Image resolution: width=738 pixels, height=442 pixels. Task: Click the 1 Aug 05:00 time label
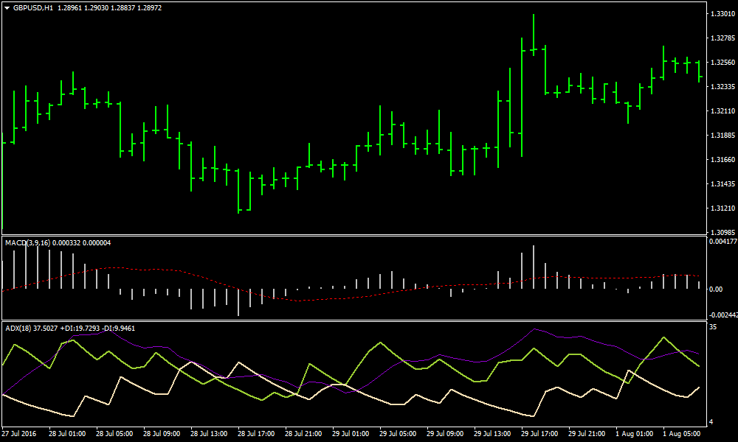pos(681,432)
